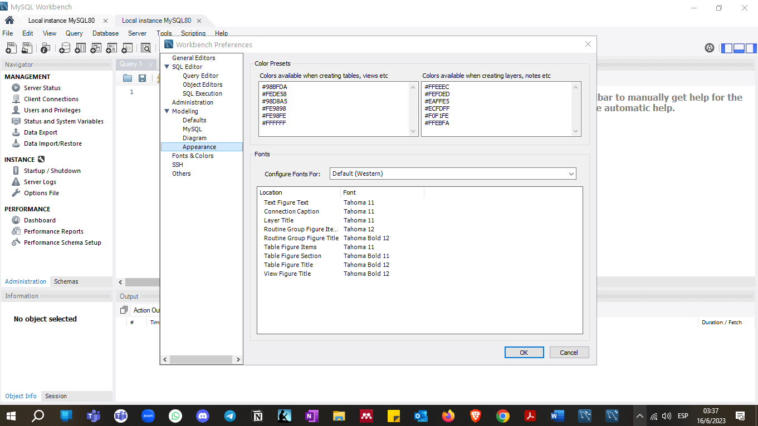This screenshot has height=426, width=758.
Task: Close the Workbench Preferences dialog
Action: point(588,44)
